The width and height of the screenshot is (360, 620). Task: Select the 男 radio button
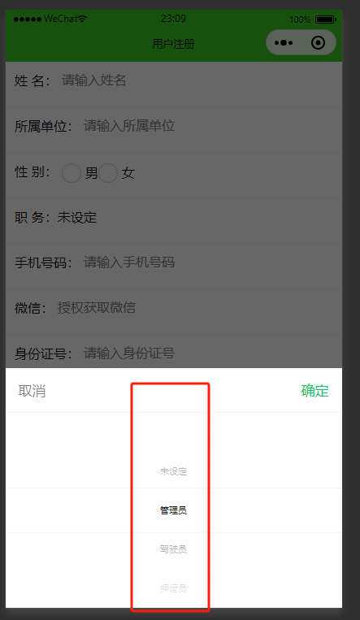click(x=72, y=173)
